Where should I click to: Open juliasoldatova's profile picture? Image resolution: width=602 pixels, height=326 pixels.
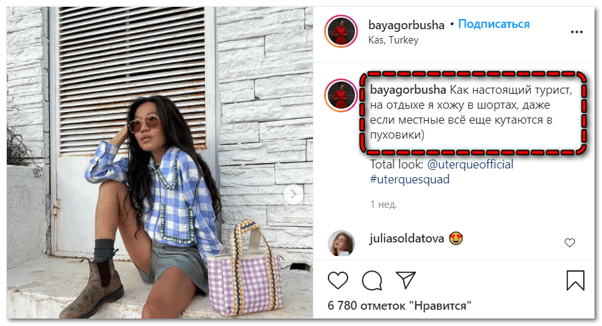(x=341, y=242)
